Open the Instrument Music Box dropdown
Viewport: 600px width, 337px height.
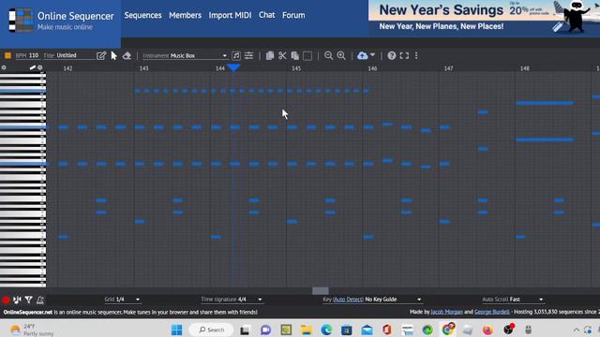coord(185,56)
